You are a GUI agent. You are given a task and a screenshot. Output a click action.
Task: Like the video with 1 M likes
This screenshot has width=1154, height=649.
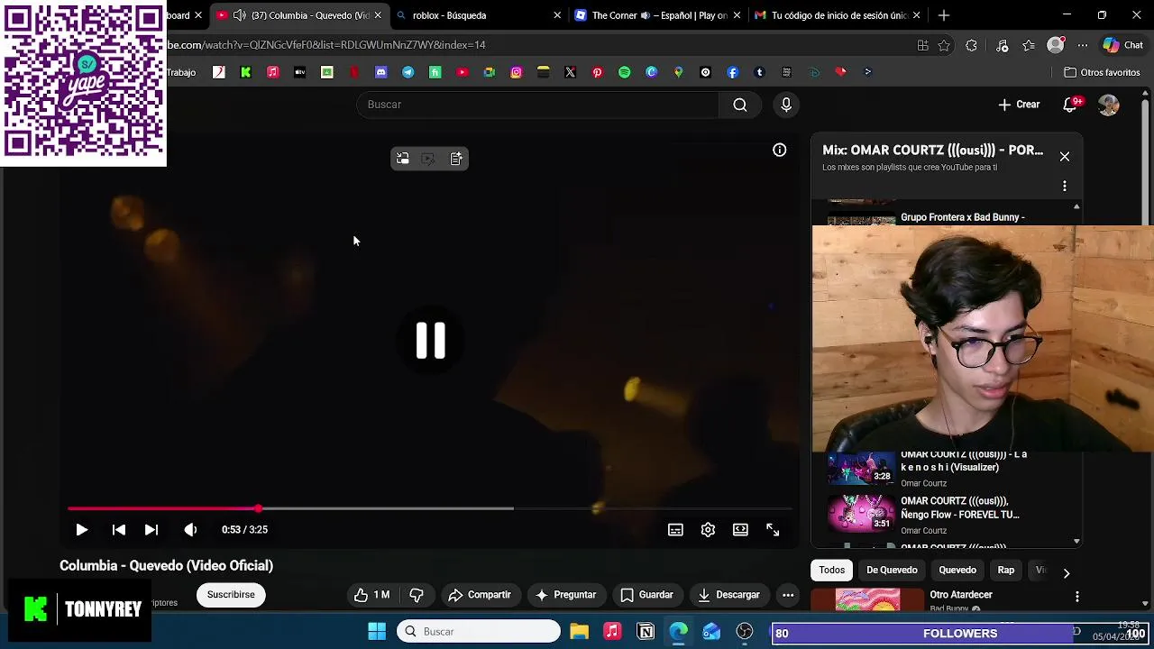(x=372, y=595)
